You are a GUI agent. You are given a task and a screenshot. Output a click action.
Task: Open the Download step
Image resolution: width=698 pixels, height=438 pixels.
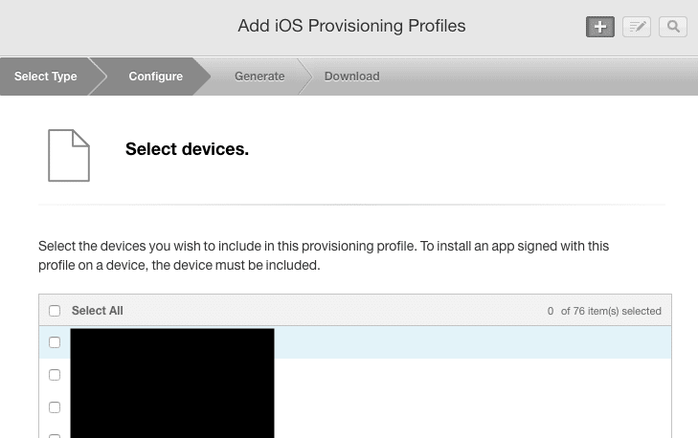351,77
